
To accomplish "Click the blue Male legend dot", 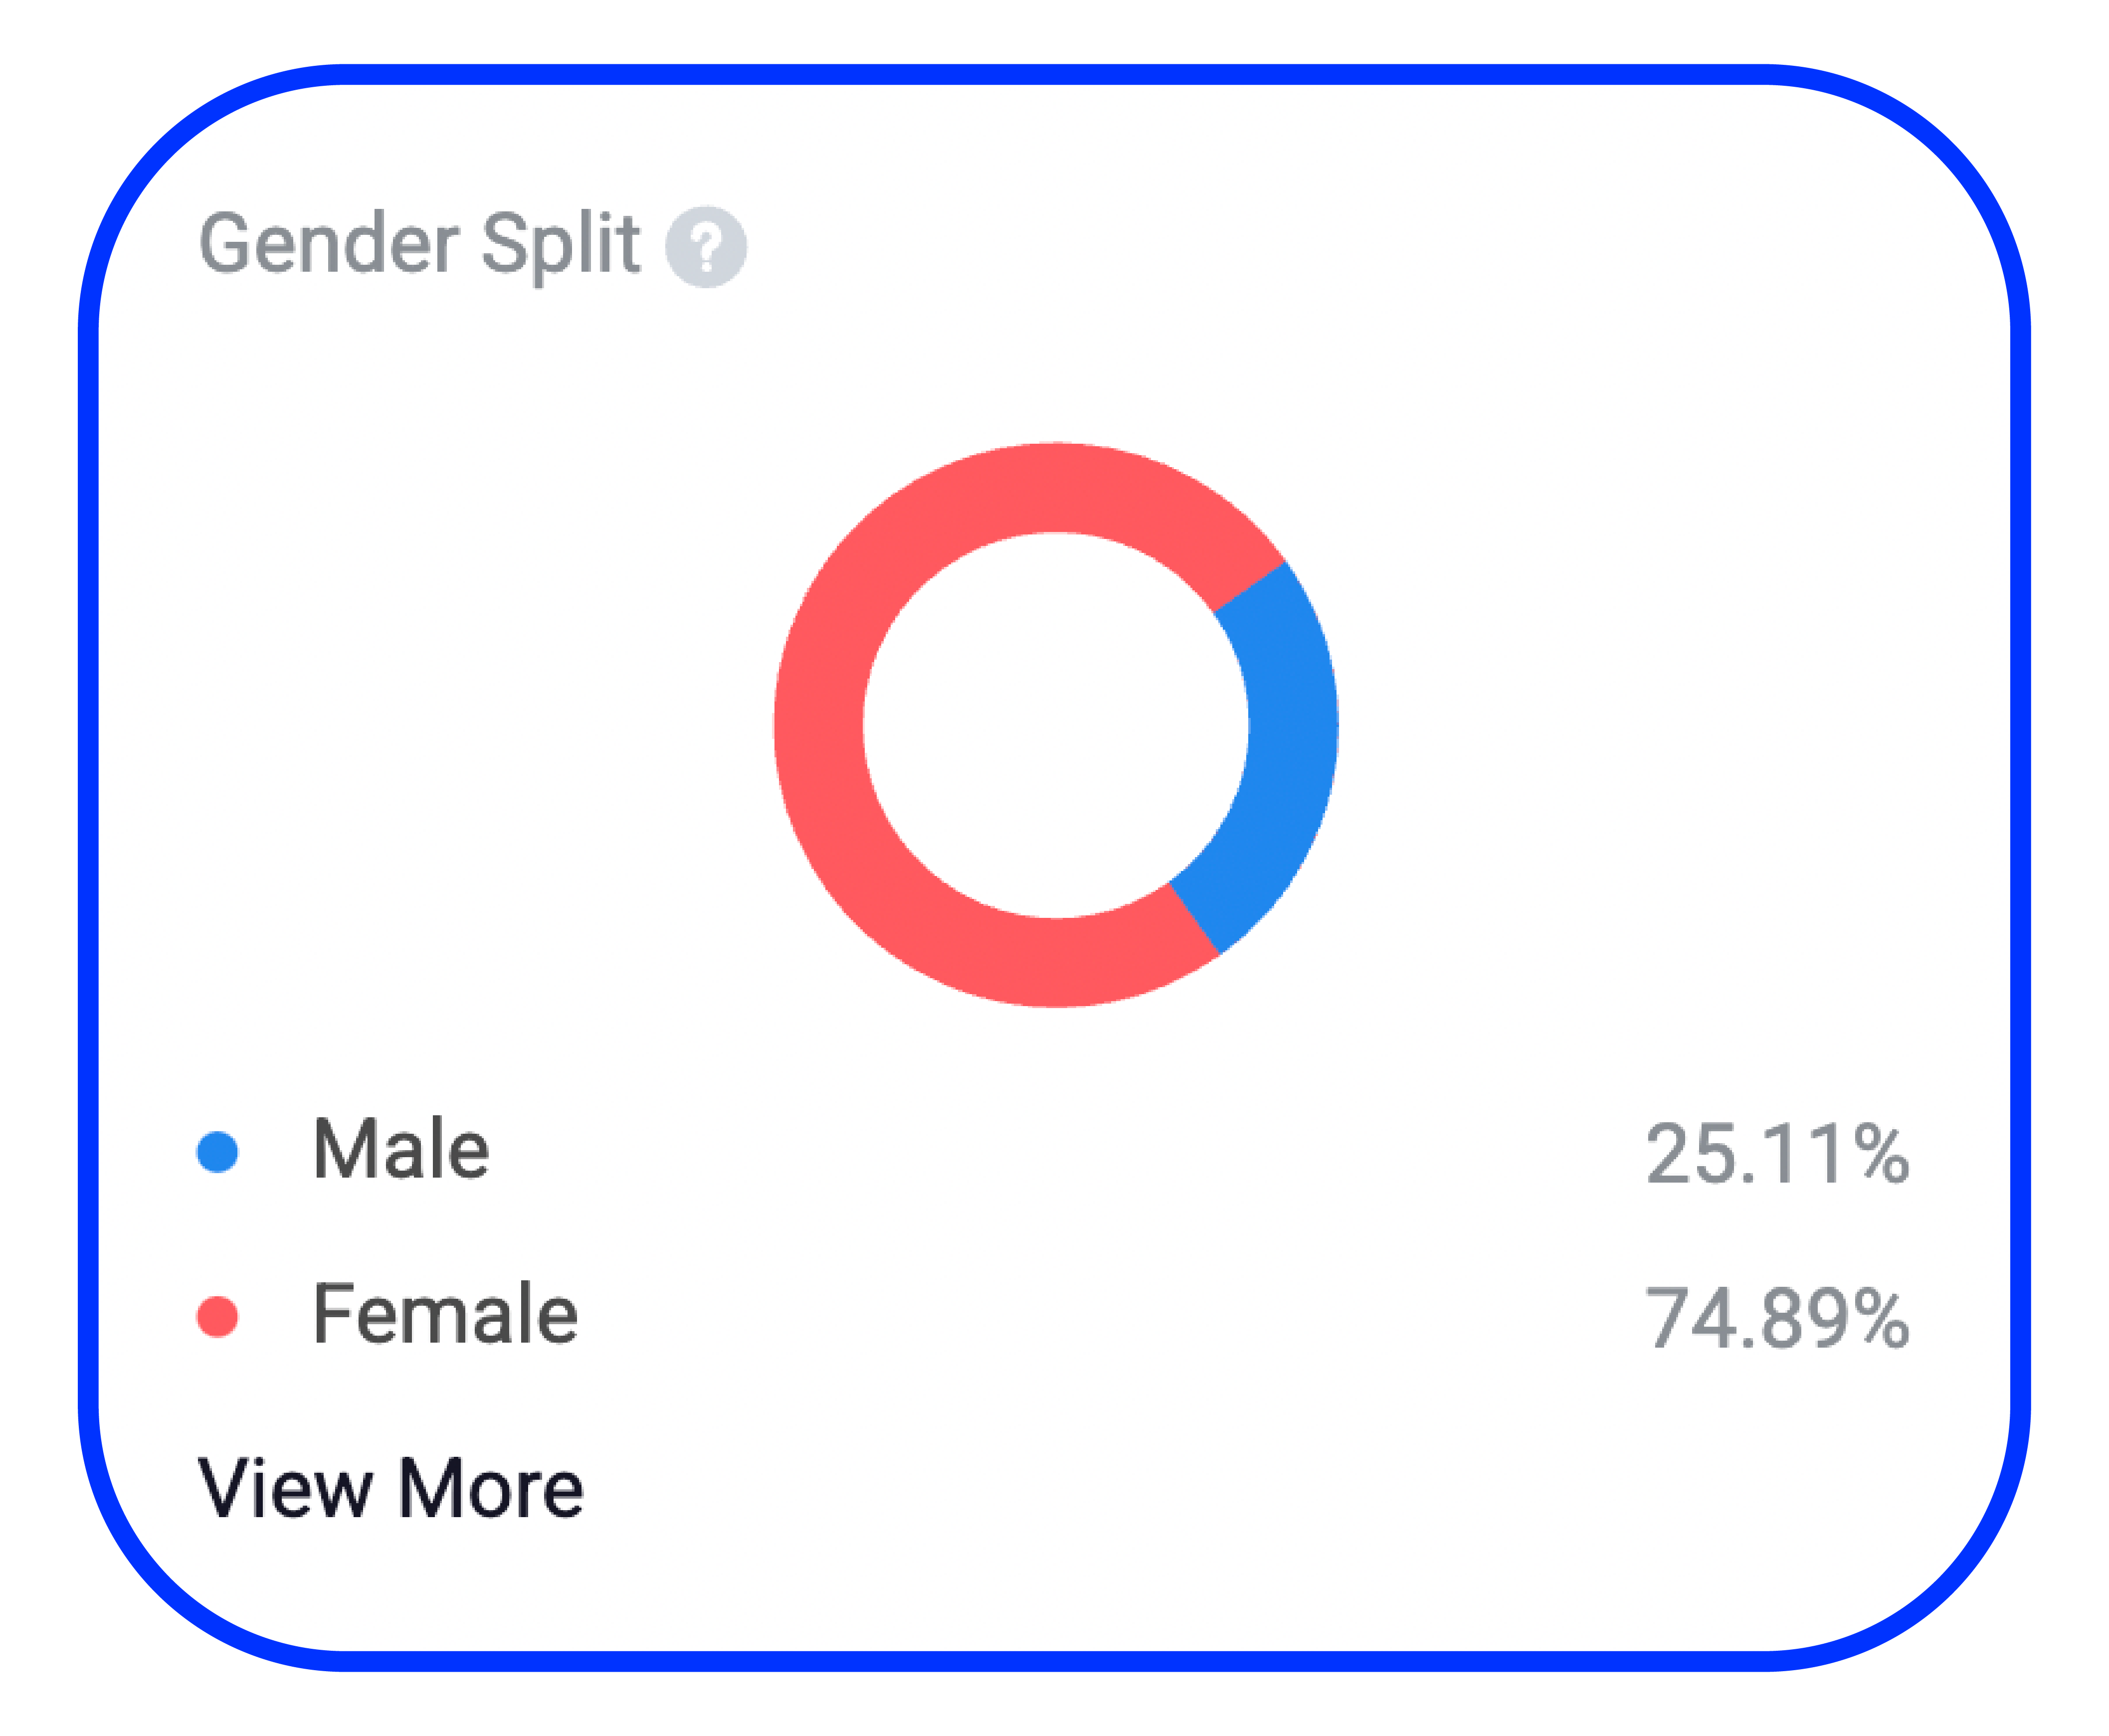I will pos(217,1151).
